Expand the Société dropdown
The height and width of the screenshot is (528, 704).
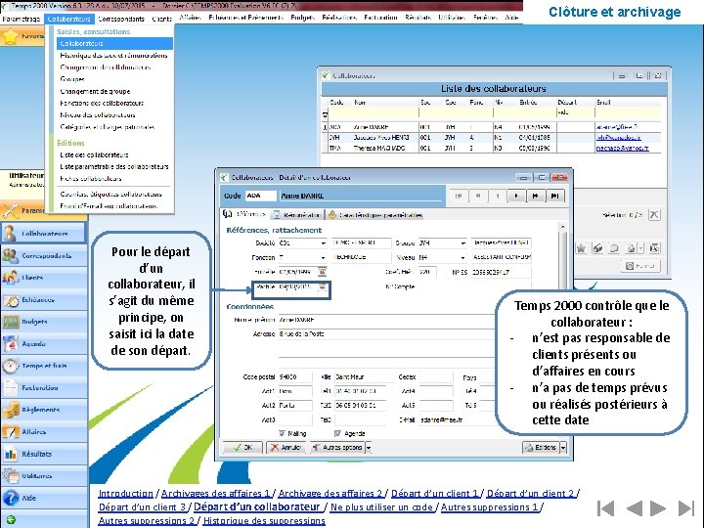click(x=323, y=242)
